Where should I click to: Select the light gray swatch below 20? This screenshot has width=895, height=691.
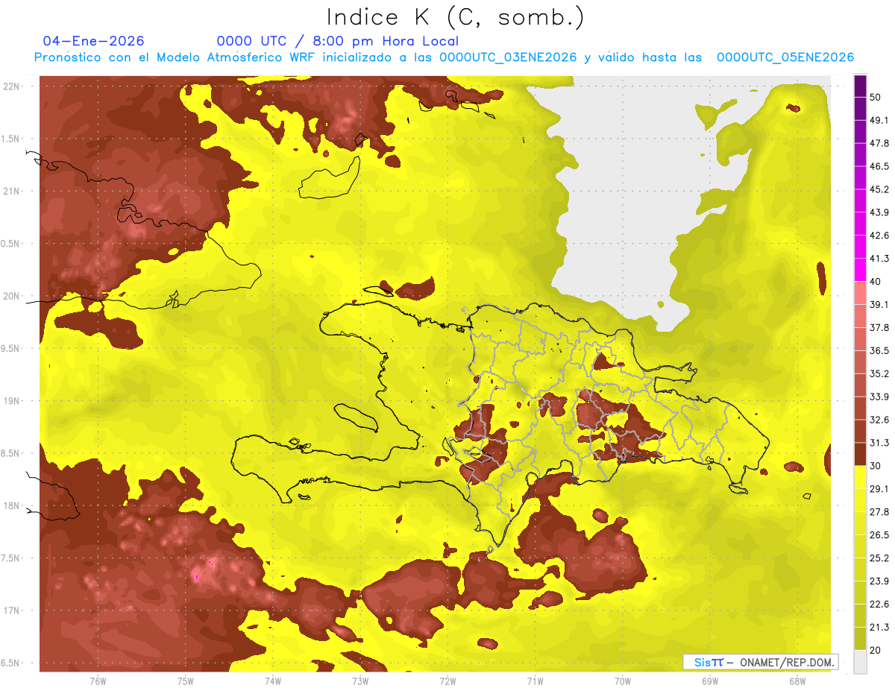(861, 661)
